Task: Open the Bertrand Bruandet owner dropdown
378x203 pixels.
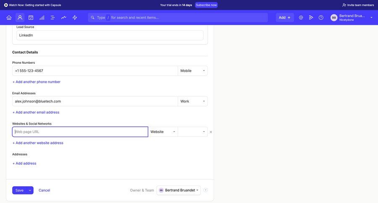Action: [x=178, y=190]
